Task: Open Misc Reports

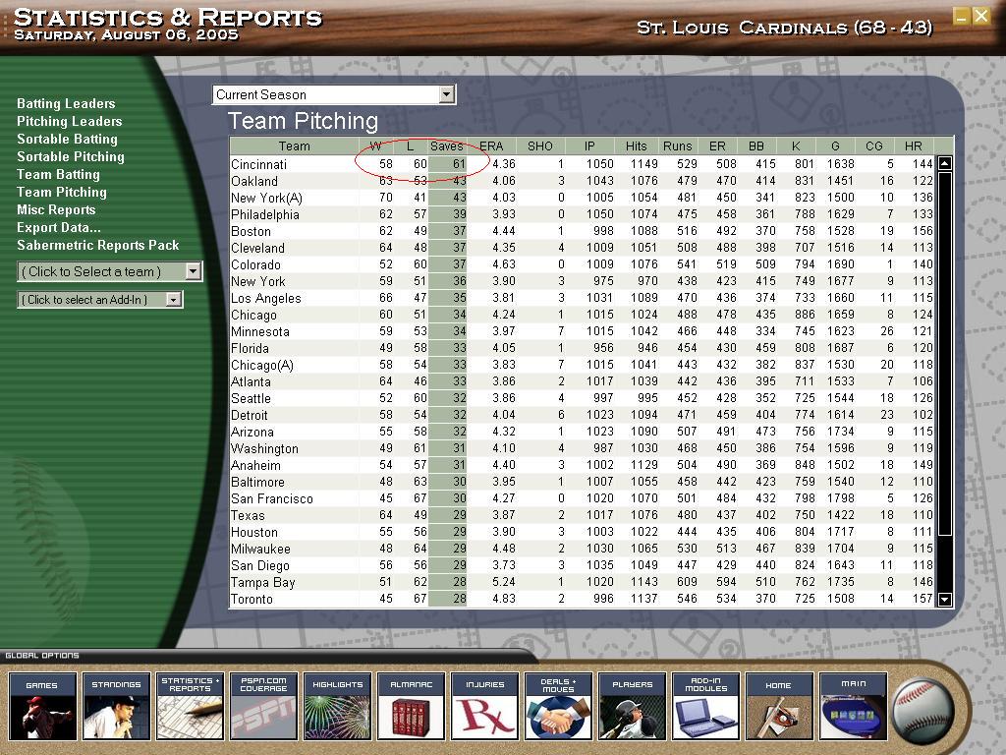Action: [x=56, y=210]
